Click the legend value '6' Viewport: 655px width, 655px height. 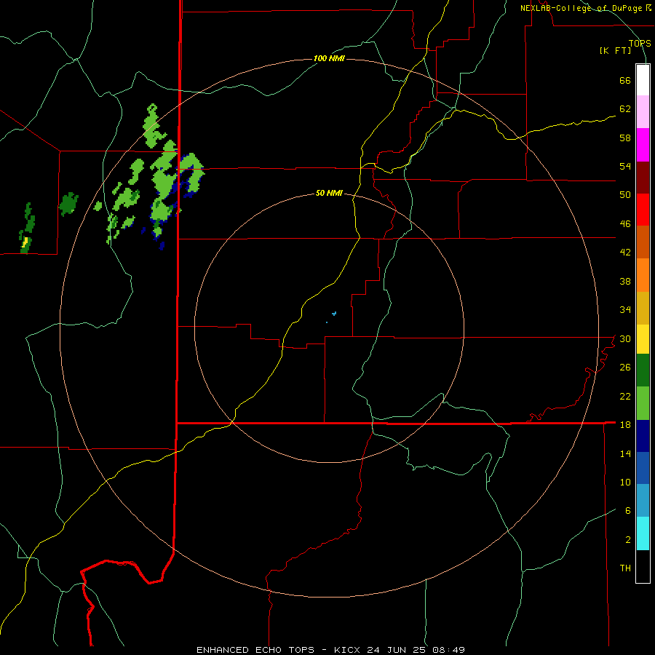click(628, 511)
